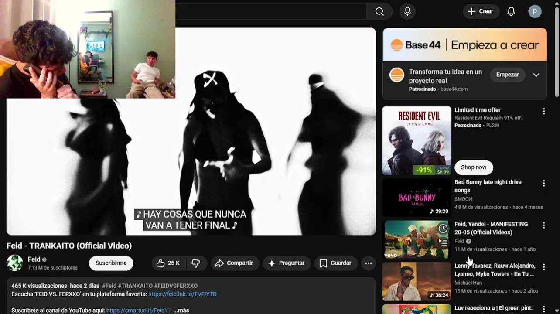Open Lenny Tavarez, Rauw Alejandro mix thumbnail
The height and width of the screenshot is (314, 560).
417,282
